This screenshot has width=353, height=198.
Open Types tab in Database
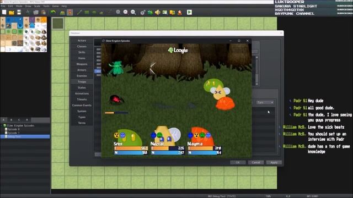point(82,117)
